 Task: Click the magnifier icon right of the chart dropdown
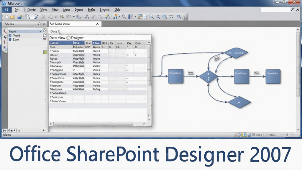124,17
